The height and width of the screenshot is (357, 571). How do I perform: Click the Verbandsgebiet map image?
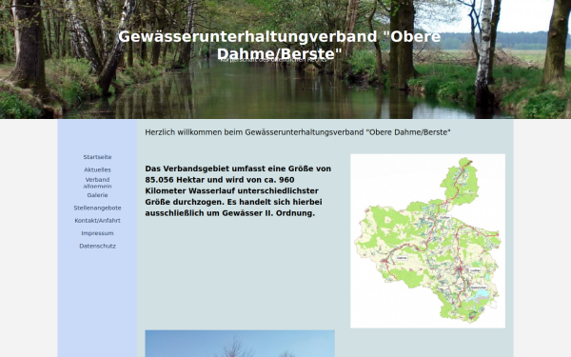[427, 241]
